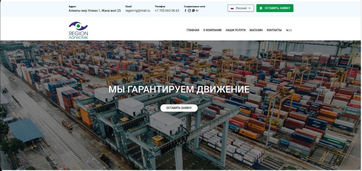
Task: Click the address Алматы мкр Улжан 1
Action: (84, 11)
